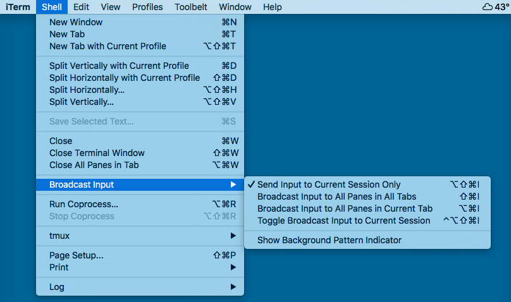
Task: Select Close Terminal Window
Action: pos(140,153)
